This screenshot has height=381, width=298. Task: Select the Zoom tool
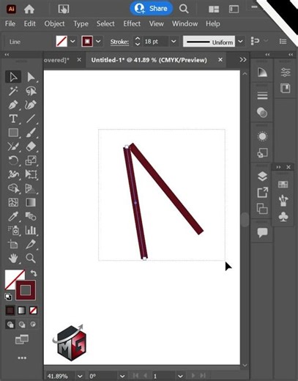[31, 258]
